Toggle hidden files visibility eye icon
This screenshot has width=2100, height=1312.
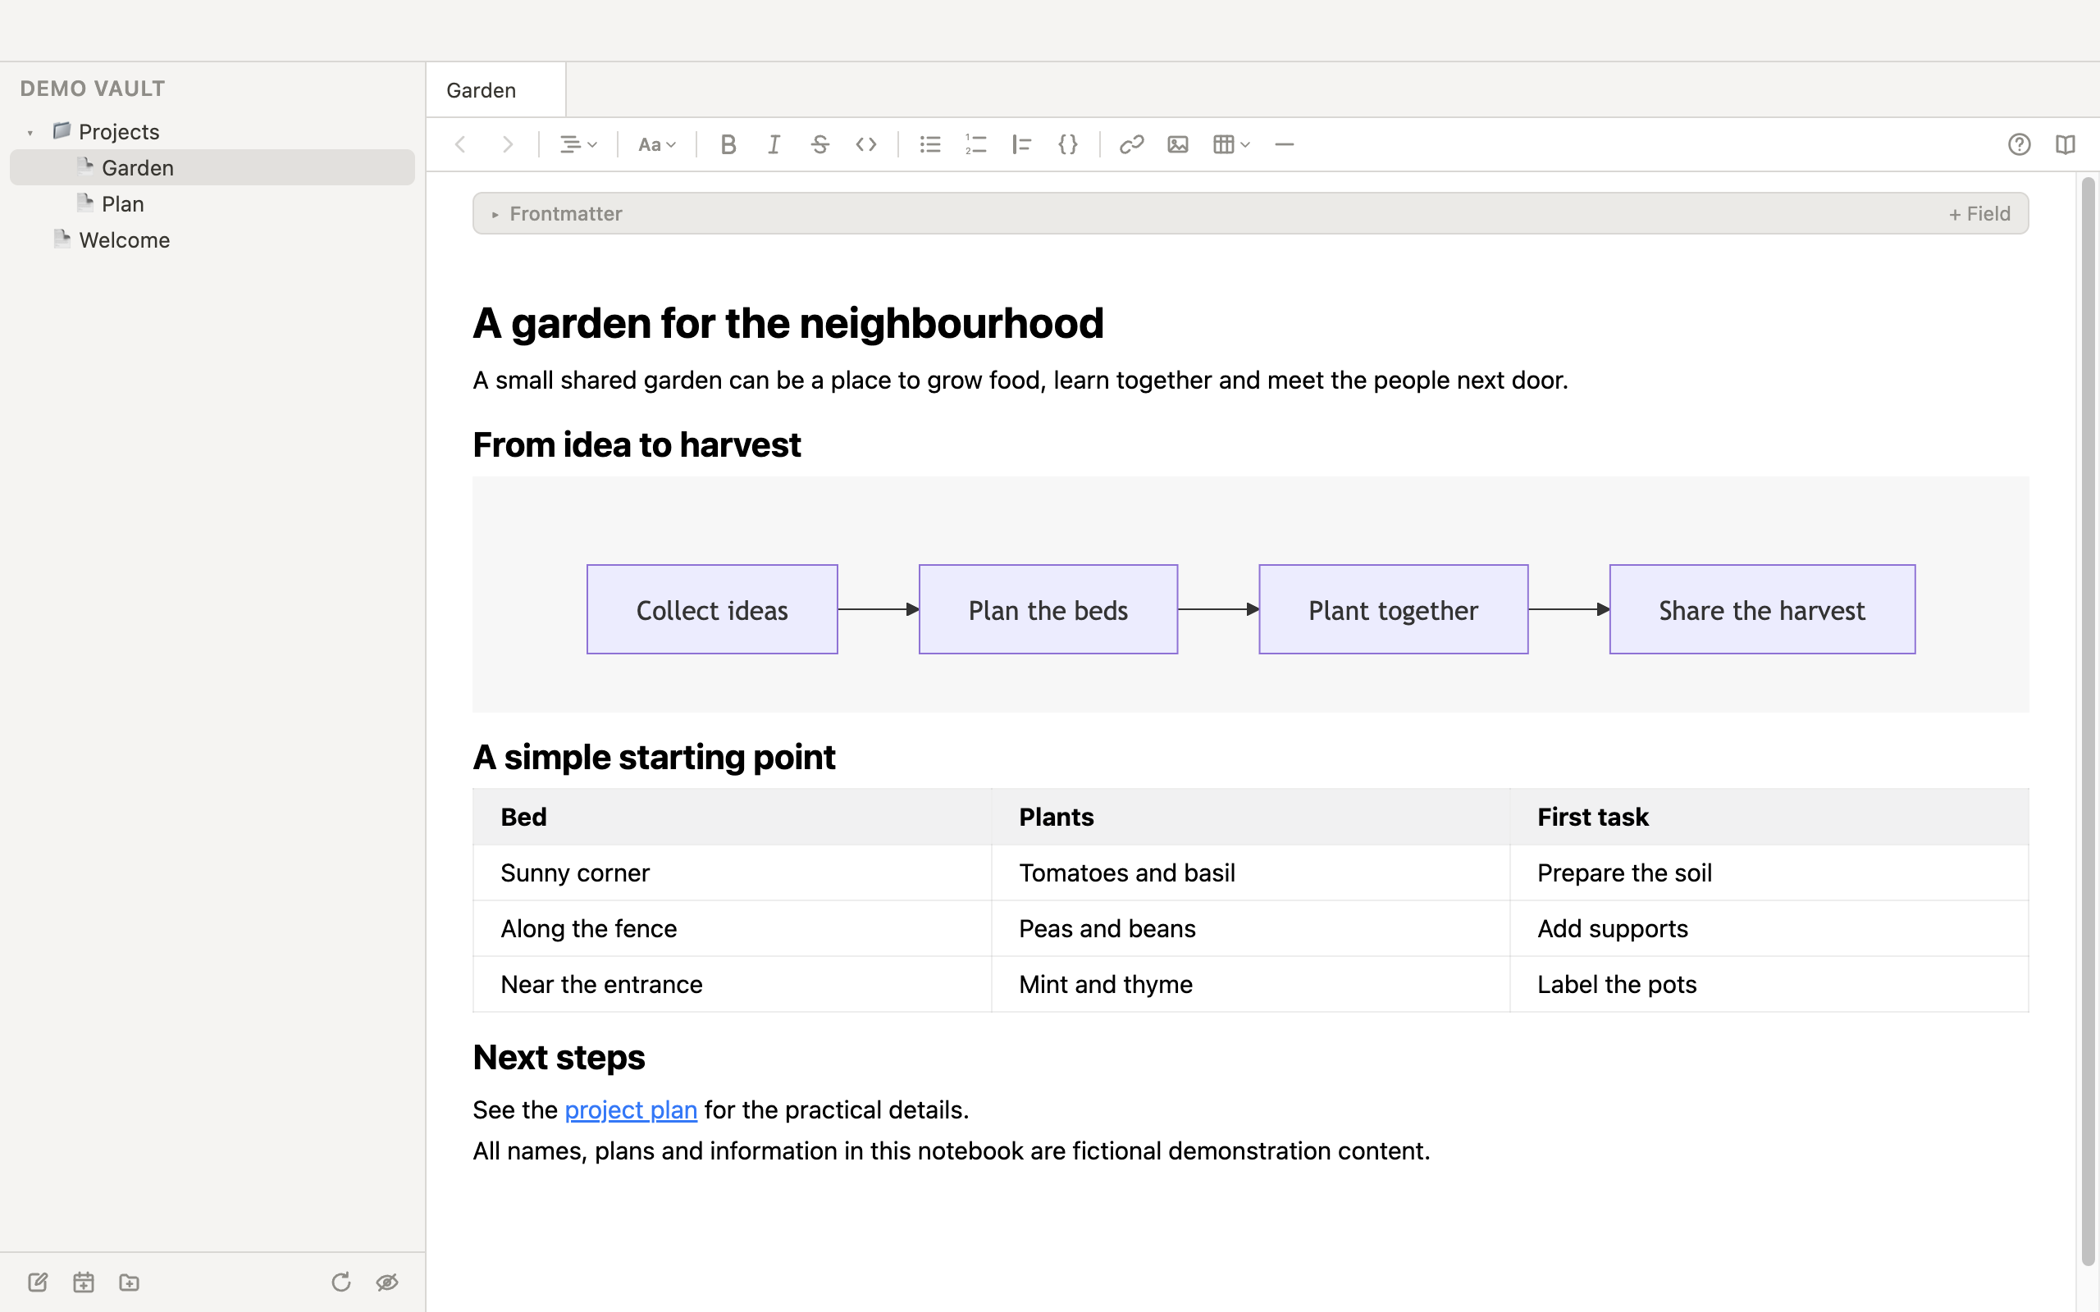click(387, 1282)
